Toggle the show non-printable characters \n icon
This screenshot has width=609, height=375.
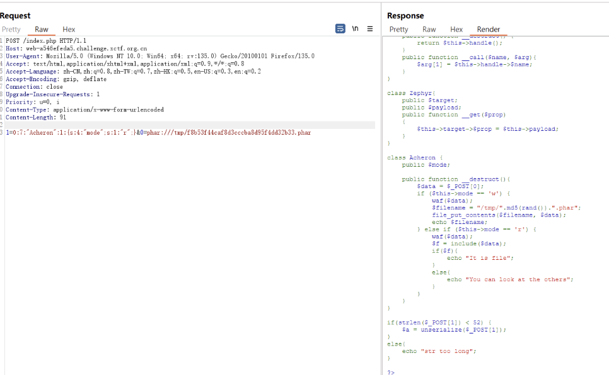point(356,29)
